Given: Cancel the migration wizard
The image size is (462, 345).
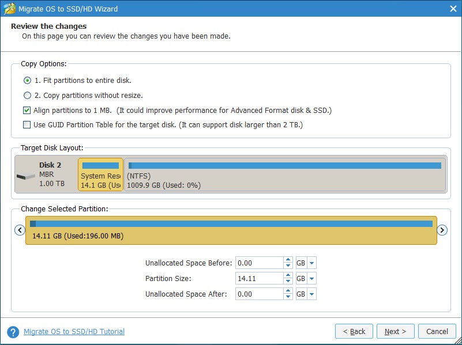Looking at the screenshot, I should pyautogui.click(x=437, y=331).
